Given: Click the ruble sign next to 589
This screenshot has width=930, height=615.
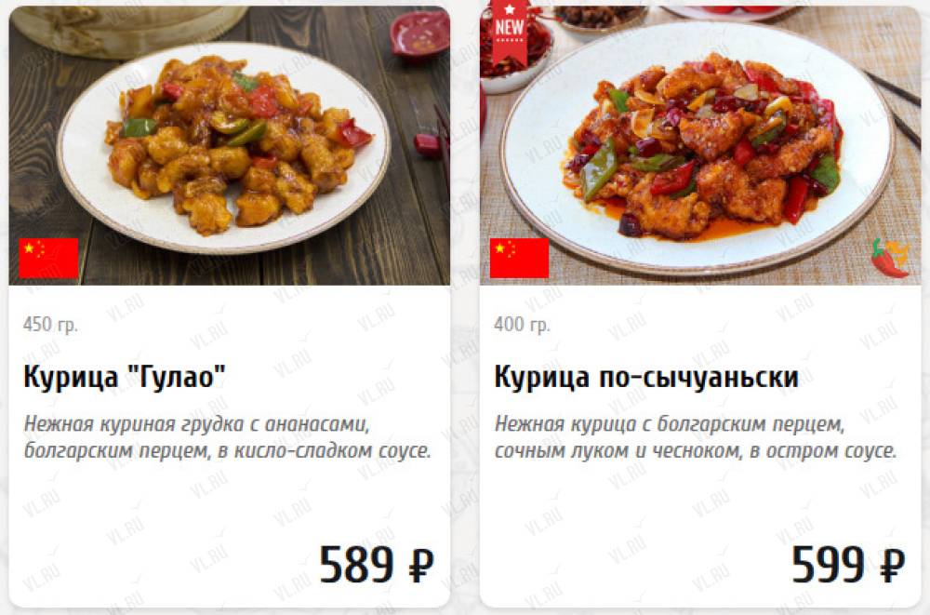Looking at the screenshot, I should [x=421, y=565].
